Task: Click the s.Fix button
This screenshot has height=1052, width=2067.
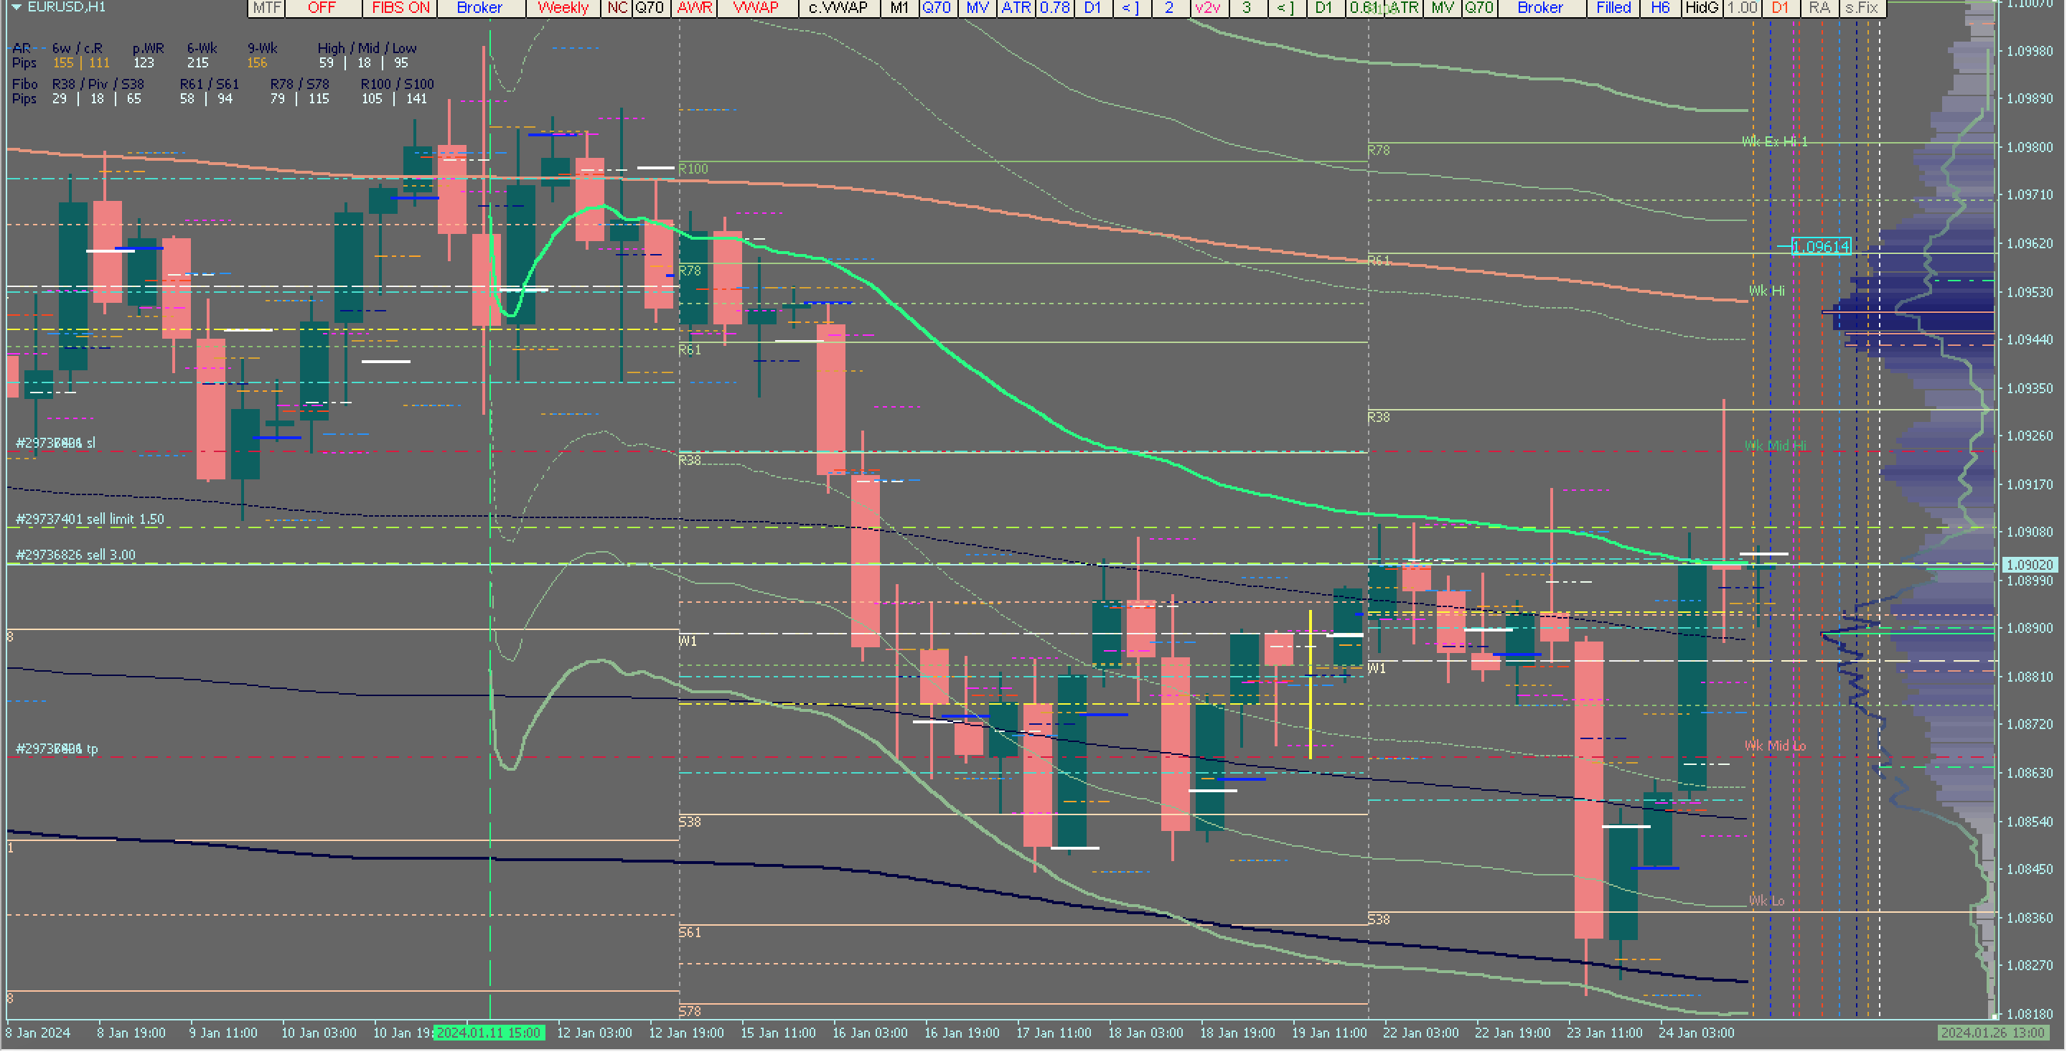Action: click(x=1862, y=8)
